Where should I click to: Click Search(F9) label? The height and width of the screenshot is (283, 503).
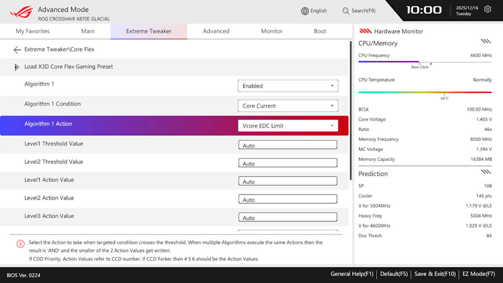tap(363, 11)
